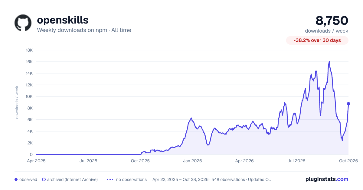Click the openskills title

(63, 20)
